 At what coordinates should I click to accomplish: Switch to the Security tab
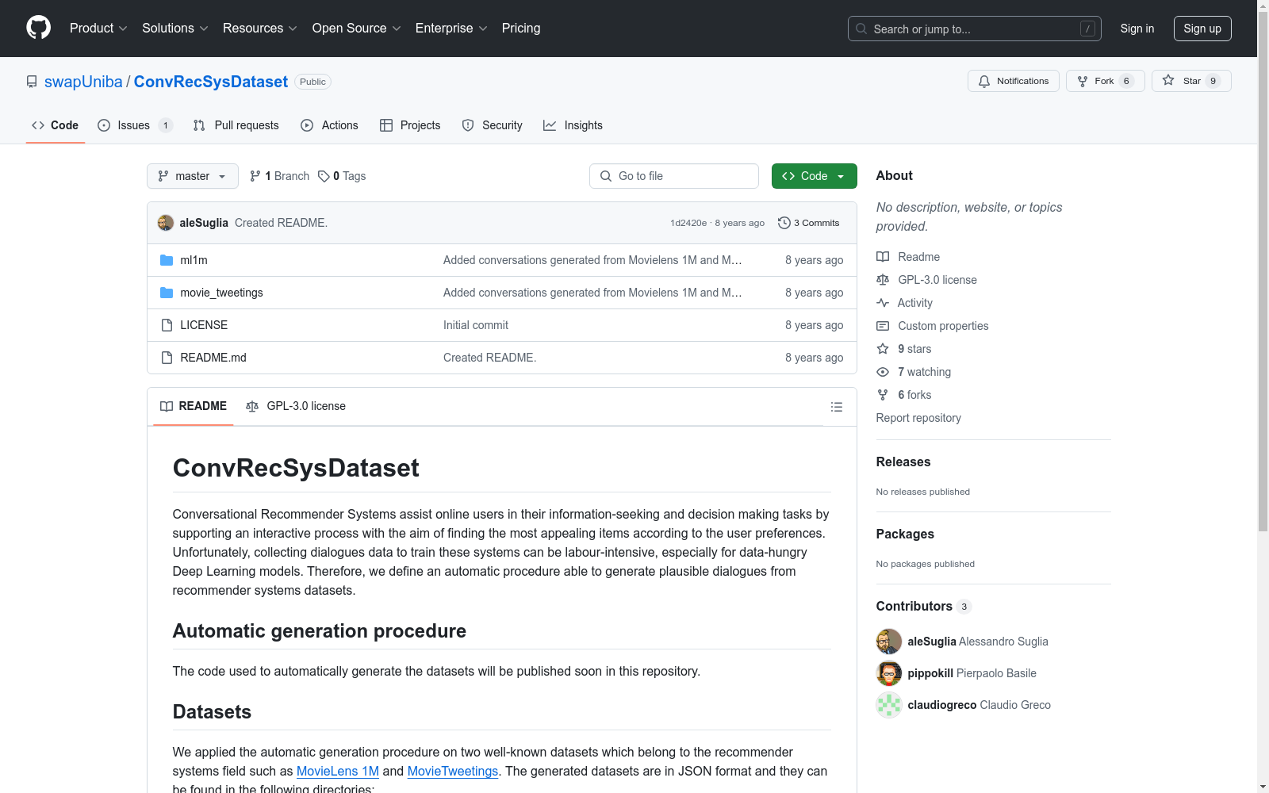(493, 125)
